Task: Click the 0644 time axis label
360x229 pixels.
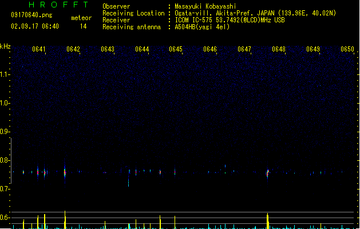Action: click(x=142, y=49)
